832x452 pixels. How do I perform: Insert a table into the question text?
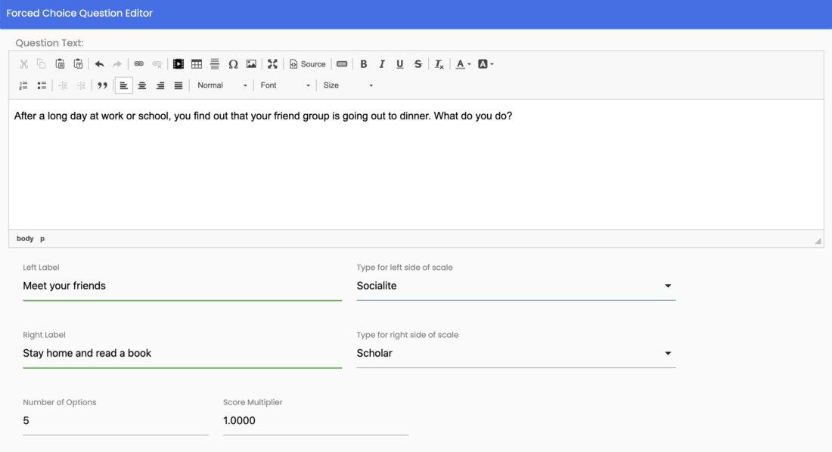197,64
